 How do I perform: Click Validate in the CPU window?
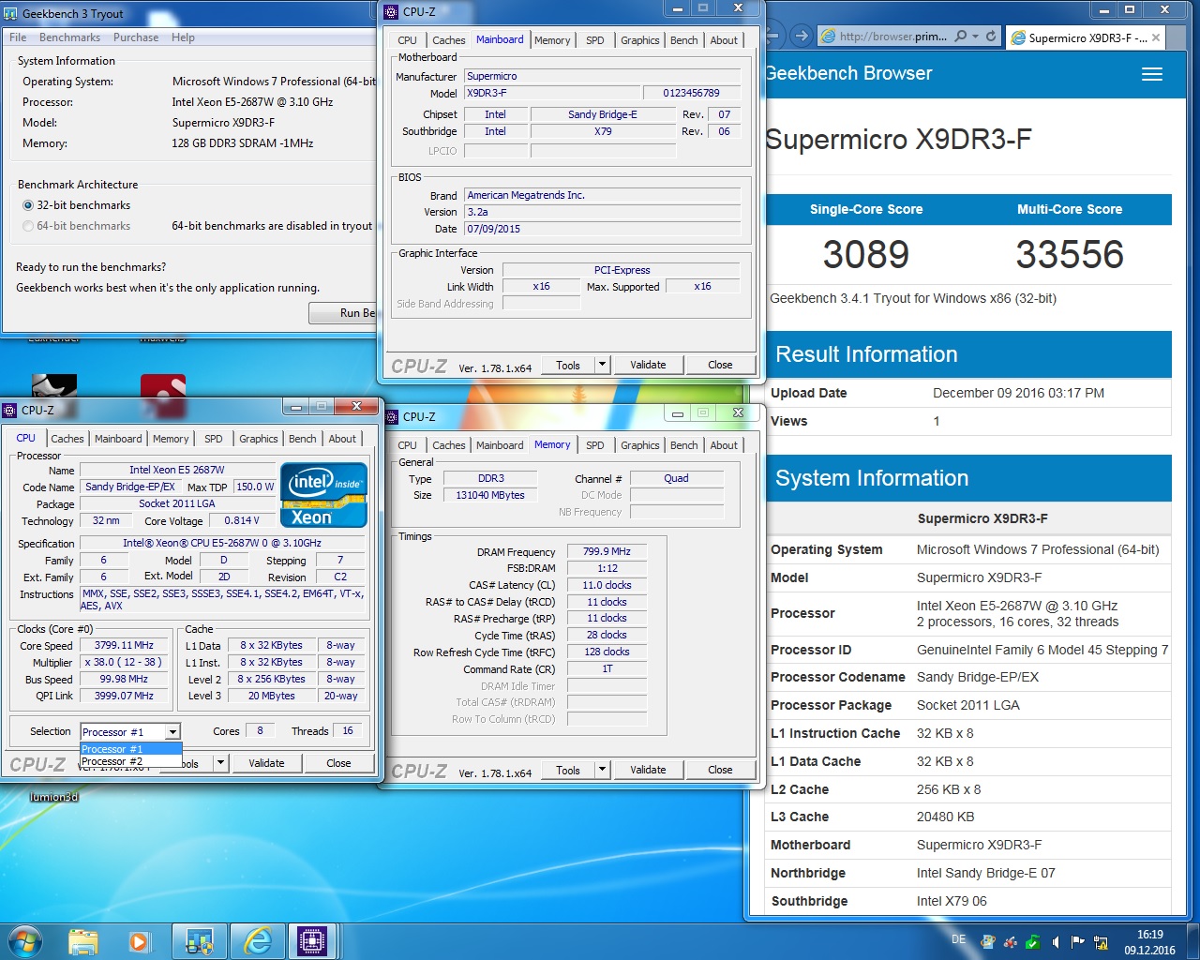click(266, 763)
